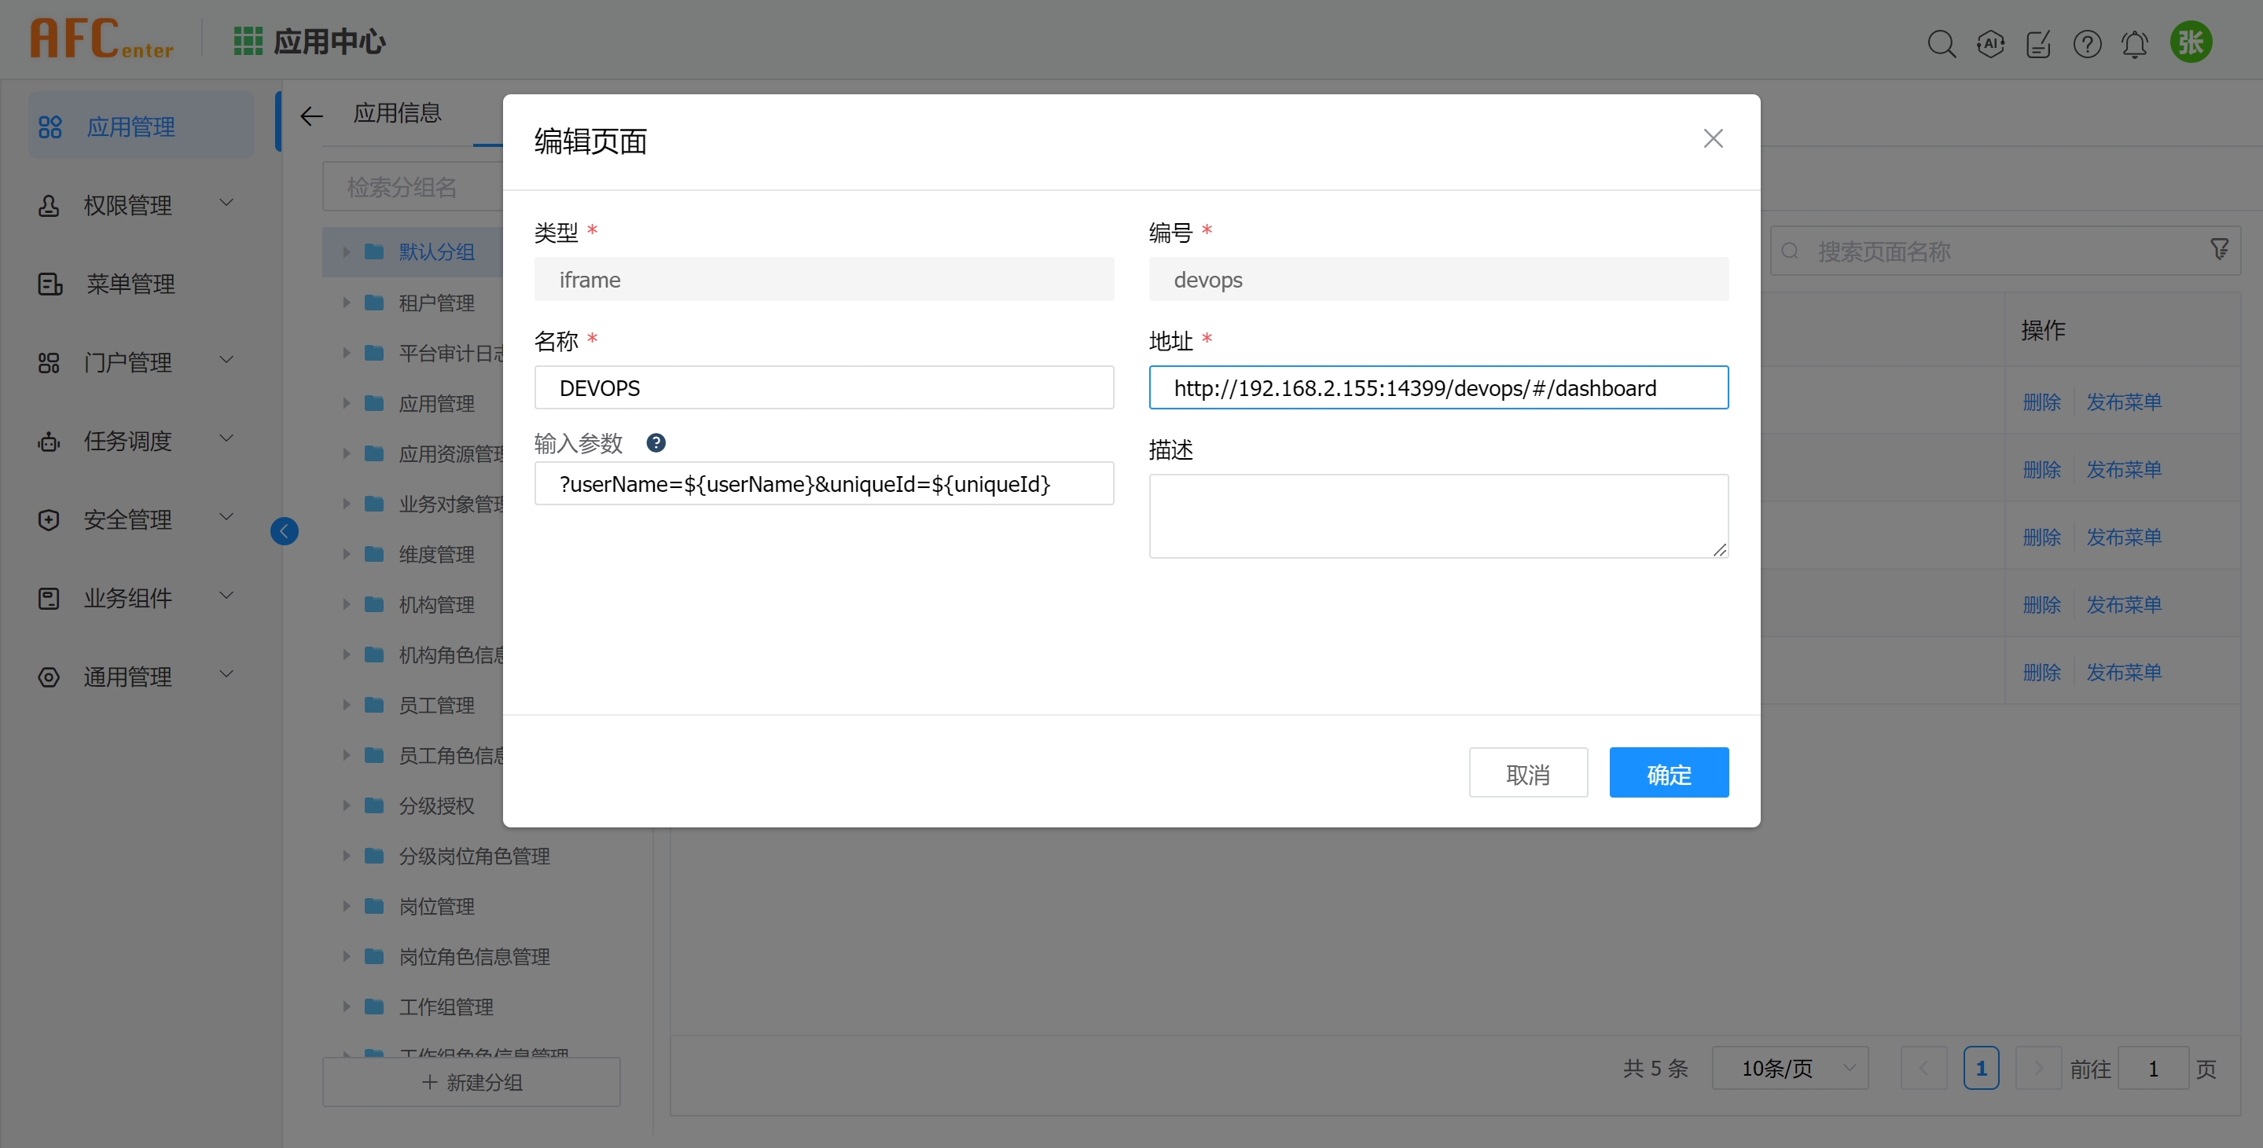Viewport: 2263px width, 1148px height.
Task: Click the 分级授权 folder icon
Action: (x=374, y=805)
